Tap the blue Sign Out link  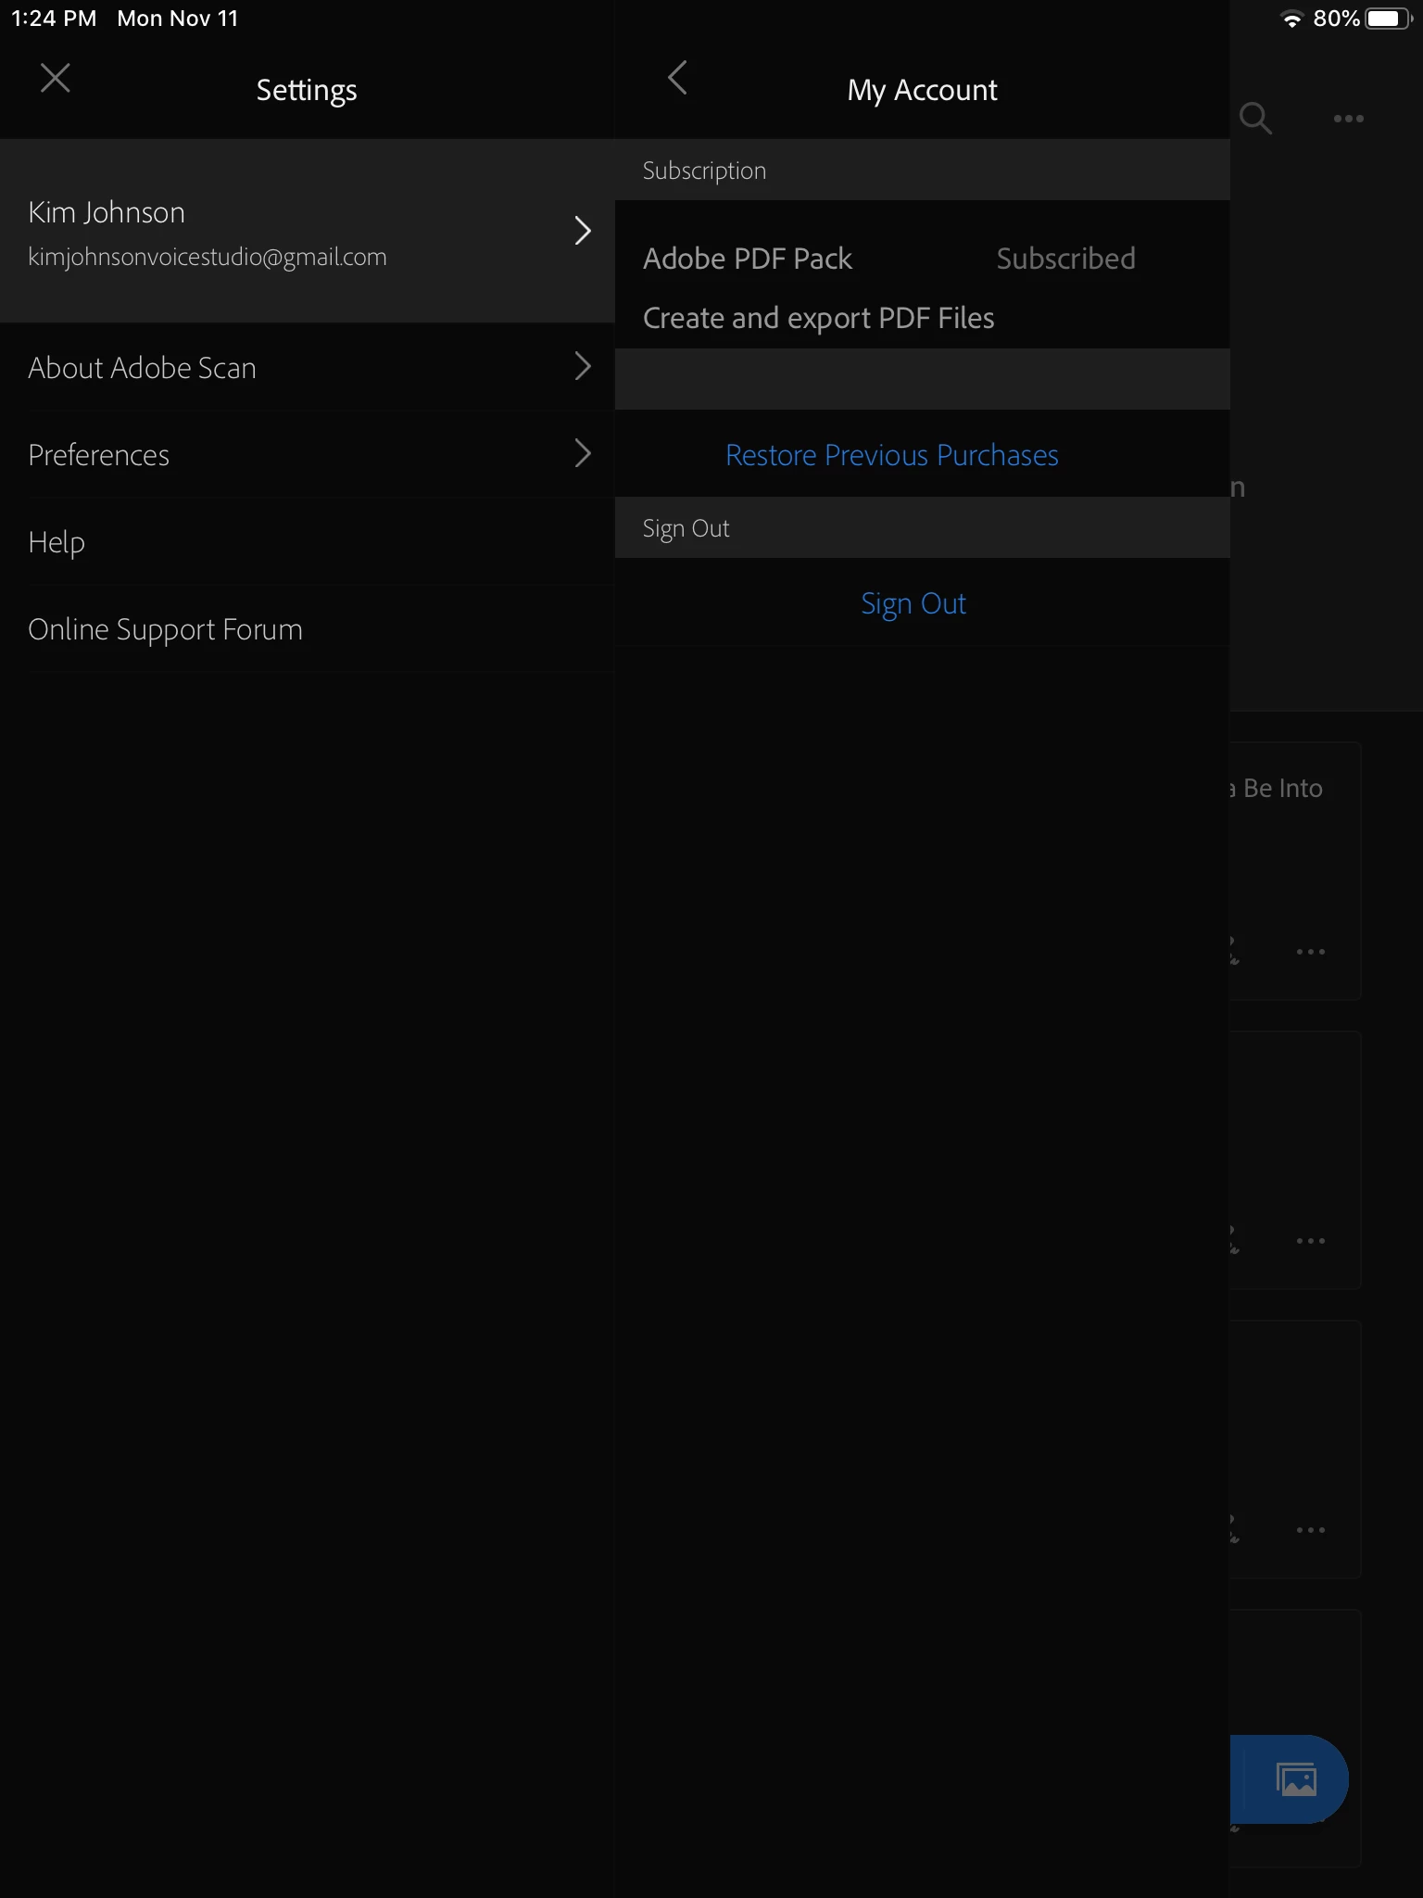click(913, 603)
